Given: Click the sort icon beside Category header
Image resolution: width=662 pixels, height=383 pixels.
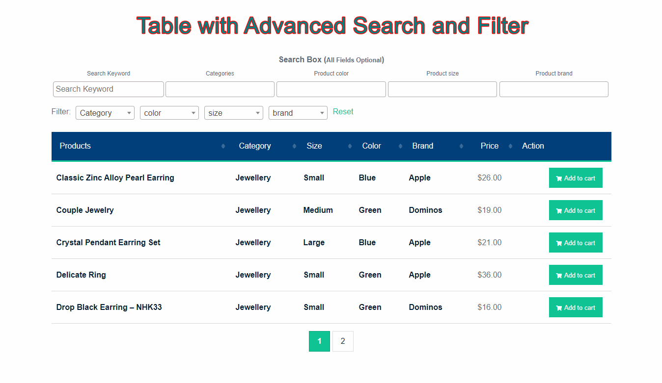Looking at the screenshot, I should [294, 146].
